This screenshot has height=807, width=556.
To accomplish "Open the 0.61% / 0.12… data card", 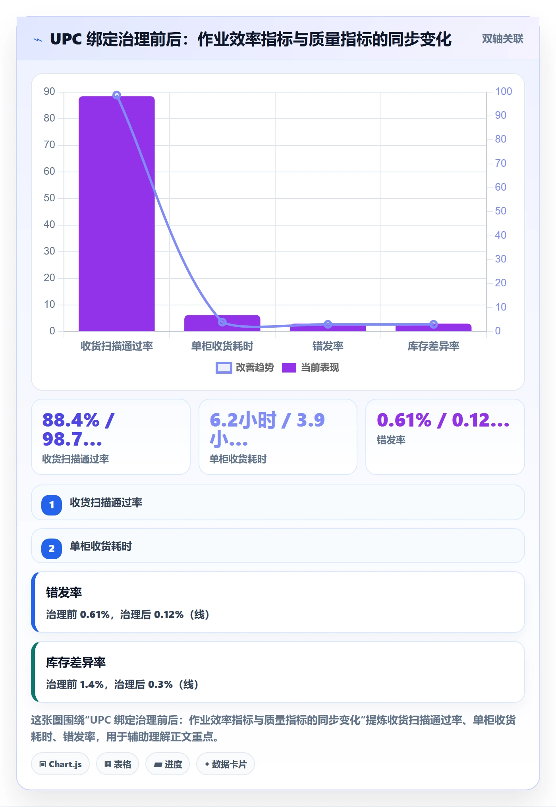I will click(445, 437).
